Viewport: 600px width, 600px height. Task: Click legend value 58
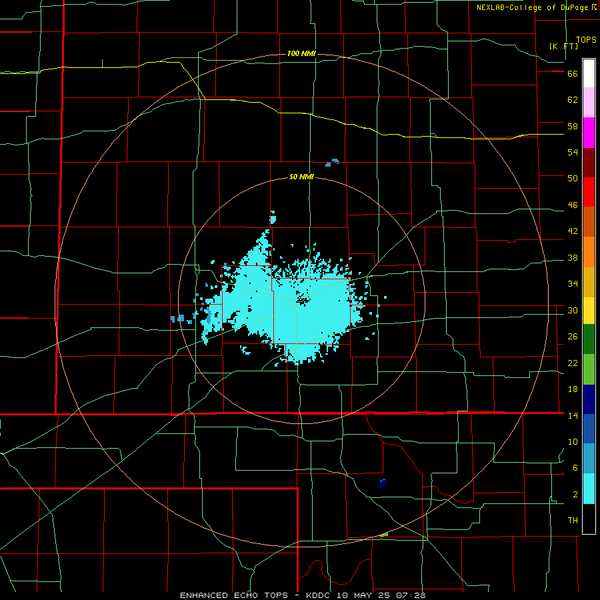[x=573, y=126]
